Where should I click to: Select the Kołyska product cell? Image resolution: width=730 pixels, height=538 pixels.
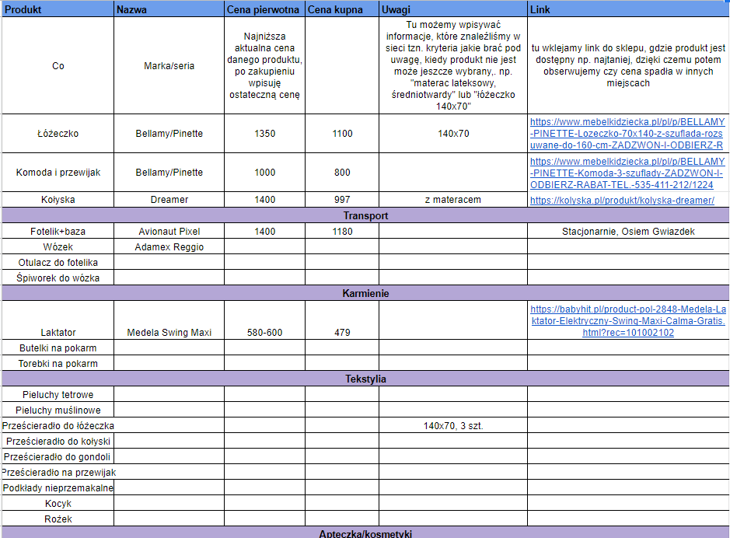tap(58, 200)
